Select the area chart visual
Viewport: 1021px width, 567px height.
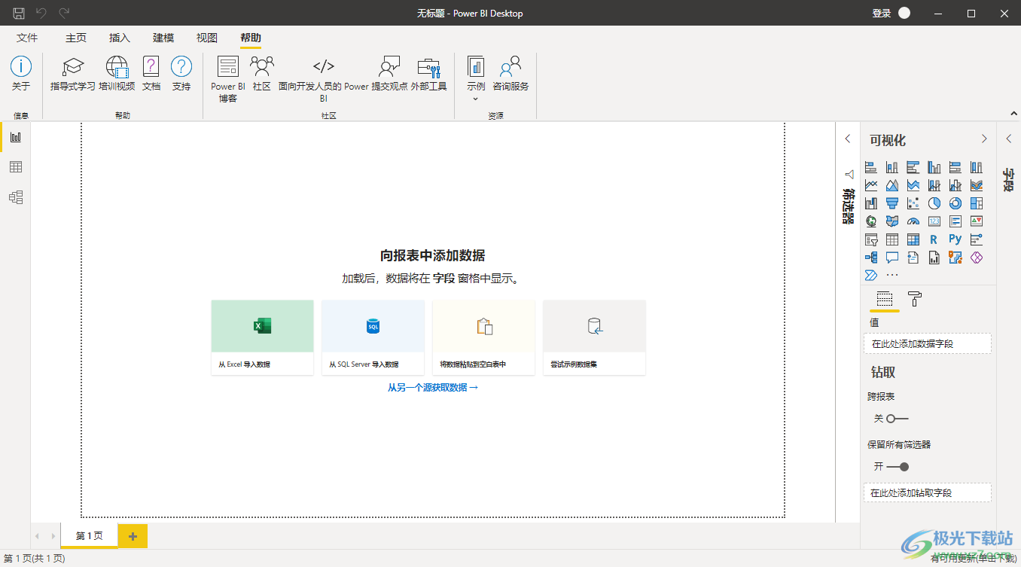click(892, 185)
